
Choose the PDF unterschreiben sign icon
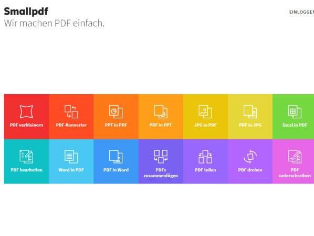click(x=295, y=157)
